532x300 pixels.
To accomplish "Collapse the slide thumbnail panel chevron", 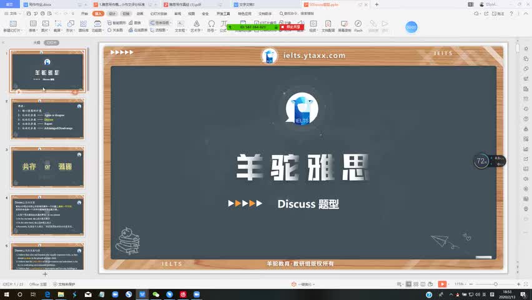I will [x=3, y=42].
